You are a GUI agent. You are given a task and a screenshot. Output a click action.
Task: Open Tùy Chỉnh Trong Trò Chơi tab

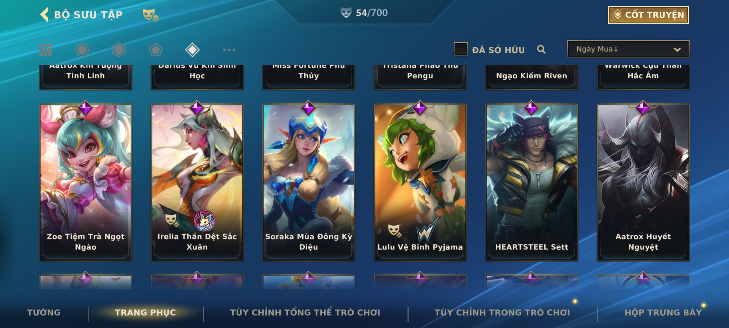coord(502,313)
